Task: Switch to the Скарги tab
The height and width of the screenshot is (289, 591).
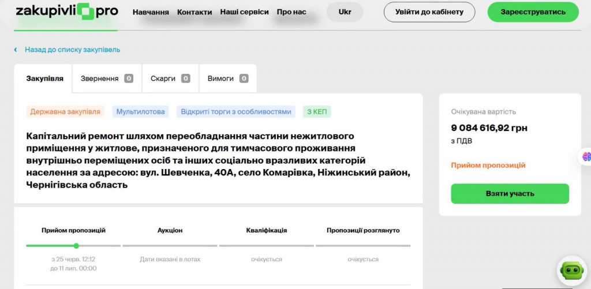Action: coord(170,79)
